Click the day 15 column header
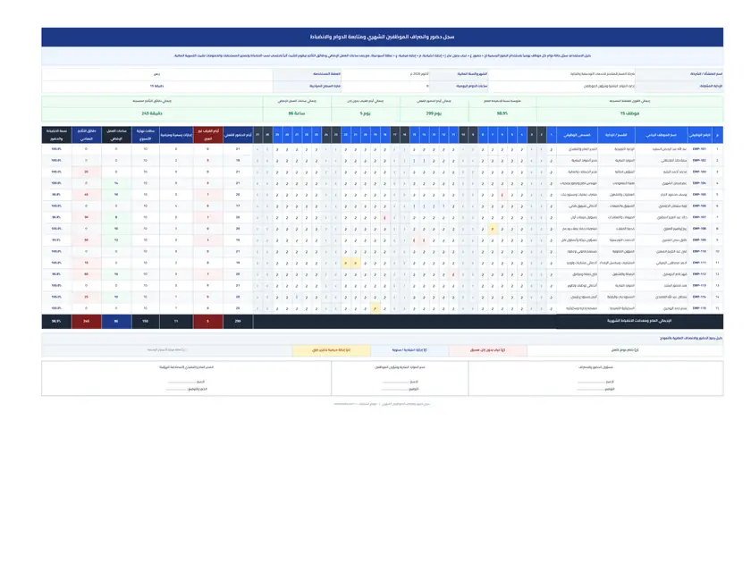This screenshot has width=751, height=580. [414, 135]
